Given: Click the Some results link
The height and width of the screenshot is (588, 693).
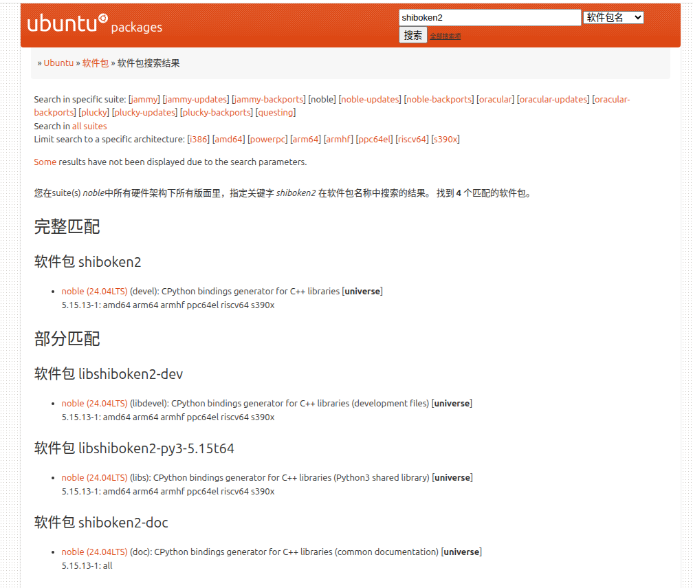Looking at the screenshot, I should pyautogui.click(x=45, y=162).
